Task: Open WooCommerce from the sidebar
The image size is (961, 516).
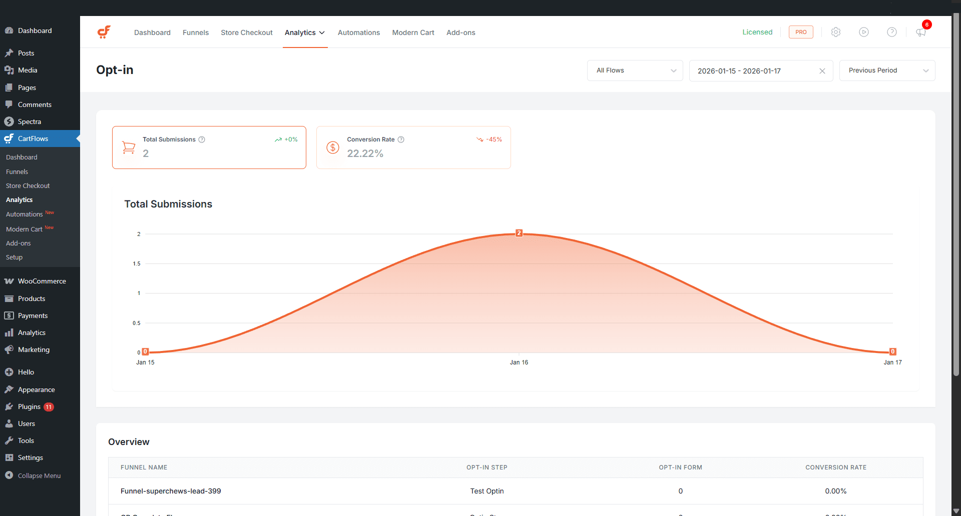Action: [9, 281]
